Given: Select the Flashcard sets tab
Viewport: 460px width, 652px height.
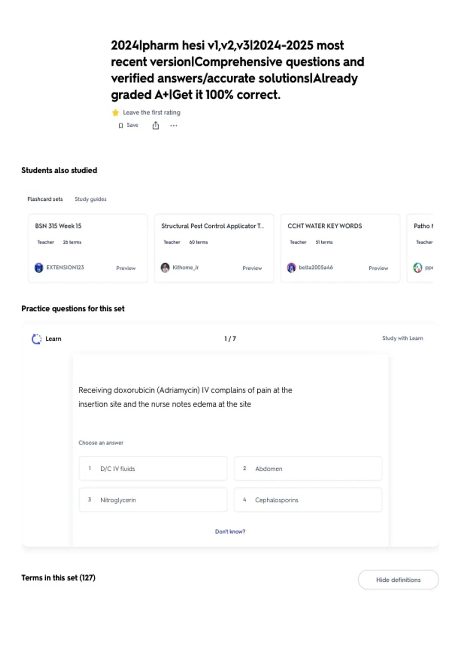Looking at the screenshot, I should point(45,199).
